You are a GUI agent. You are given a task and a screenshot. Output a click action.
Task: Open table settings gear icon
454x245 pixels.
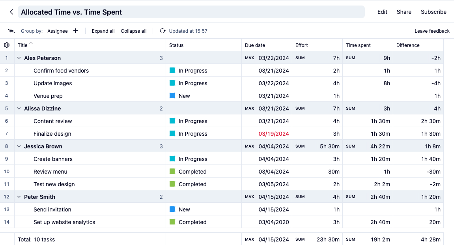pyautogui.click(x=7, y=45)
